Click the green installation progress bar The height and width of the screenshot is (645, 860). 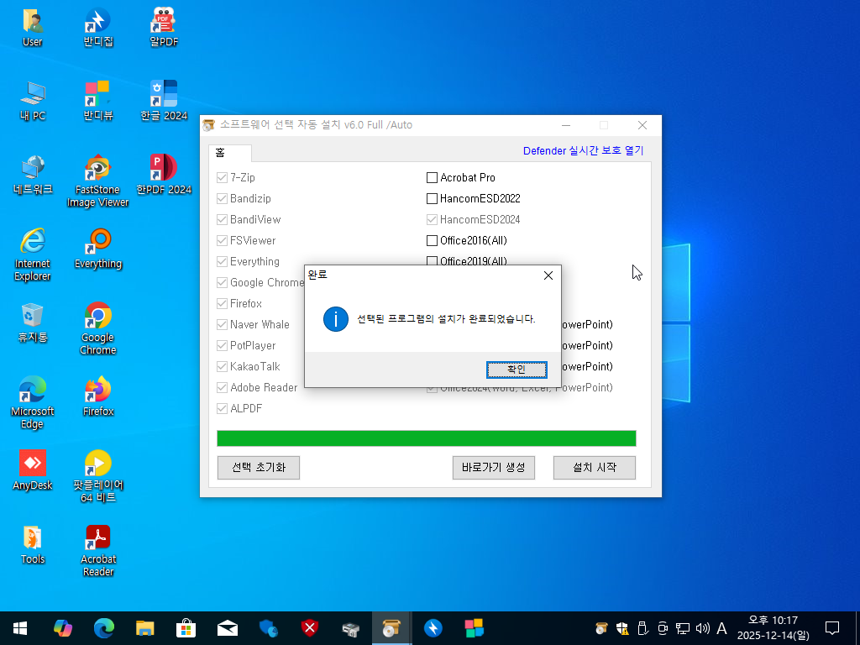coord(426,438)
